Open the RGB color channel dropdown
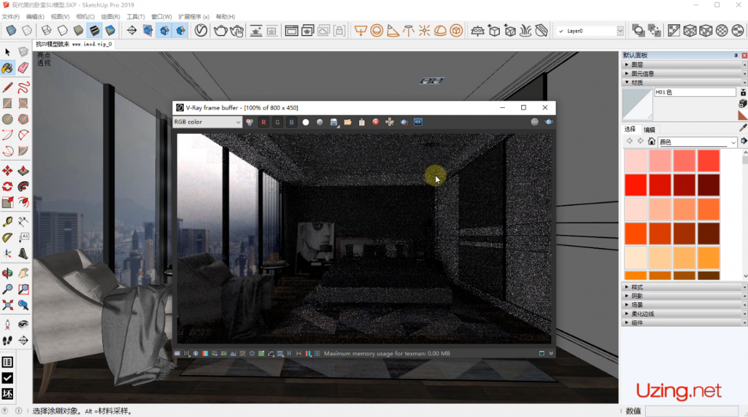748x417 pixels. pyautogui.click(x=208, y=122)
